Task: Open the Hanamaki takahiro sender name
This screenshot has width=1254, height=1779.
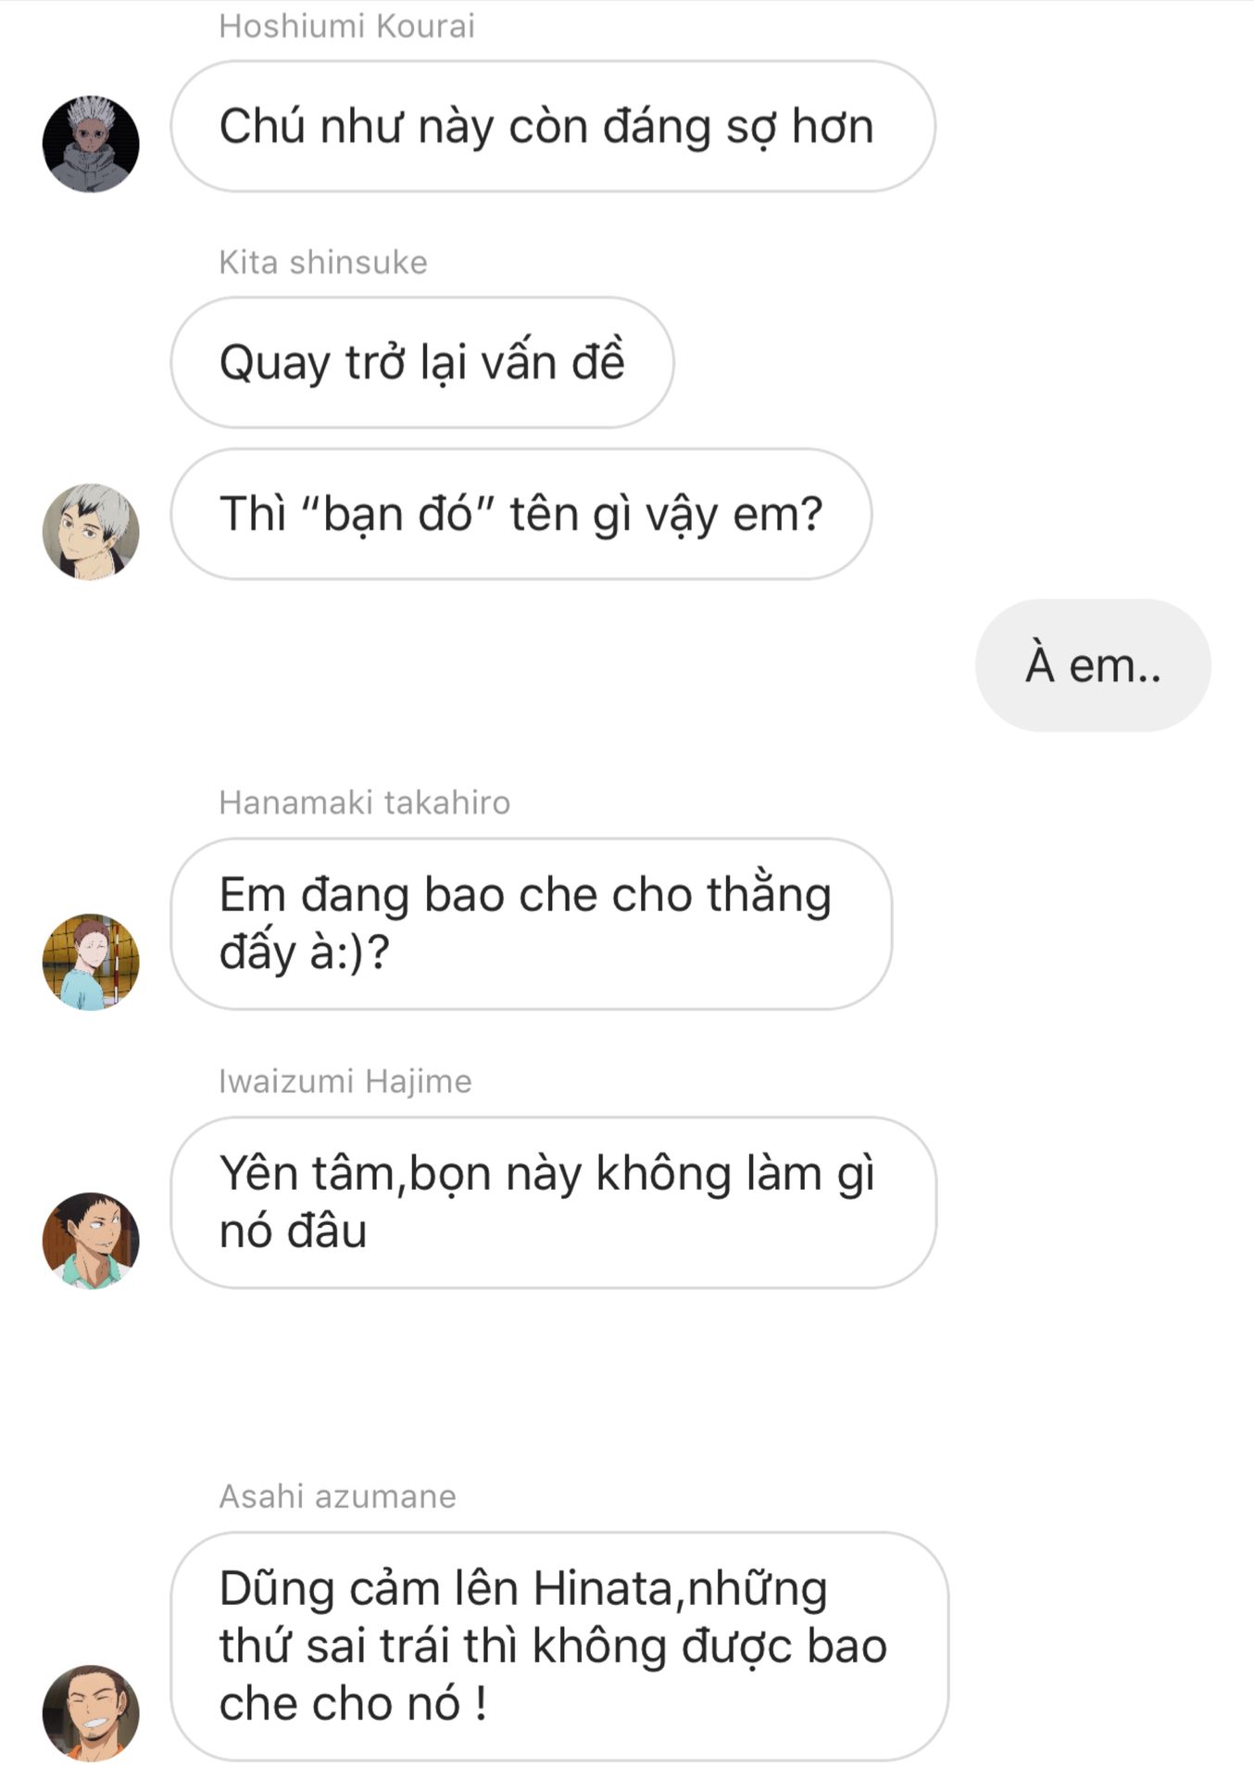Action: pyautogui.click(x=364, y=802)
